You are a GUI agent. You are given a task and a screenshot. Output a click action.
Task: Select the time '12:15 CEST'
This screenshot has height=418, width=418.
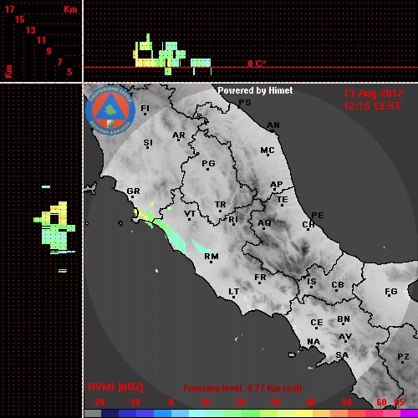point(372,106)
